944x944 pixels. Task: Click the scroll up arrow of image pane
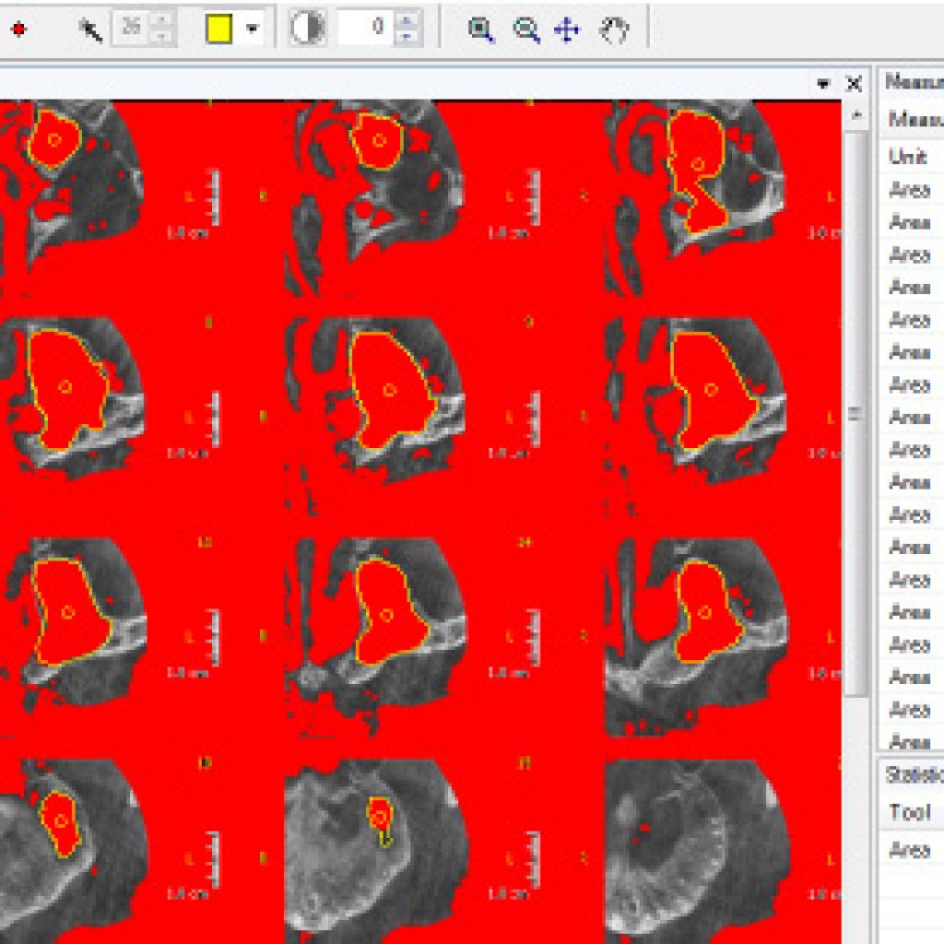pos(856,114)
